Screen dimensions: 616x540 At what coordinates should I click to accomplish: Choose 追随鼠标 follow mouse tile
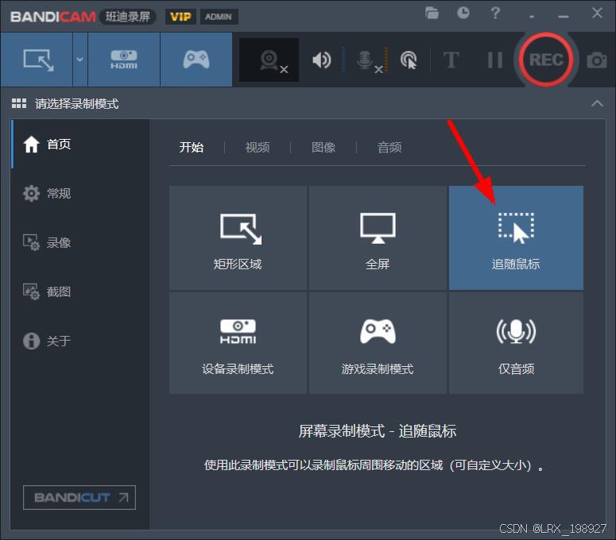[516, 237]
